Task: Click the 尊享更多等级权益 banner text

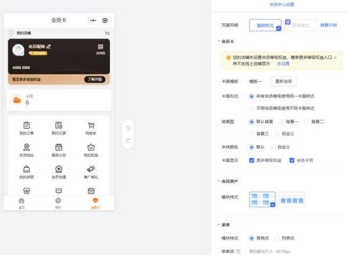Action: tap(26, 80)
